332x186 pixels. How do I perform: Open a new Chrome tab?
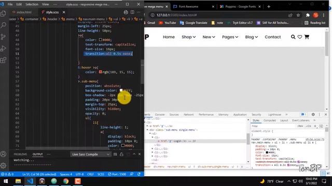[269, 7]
